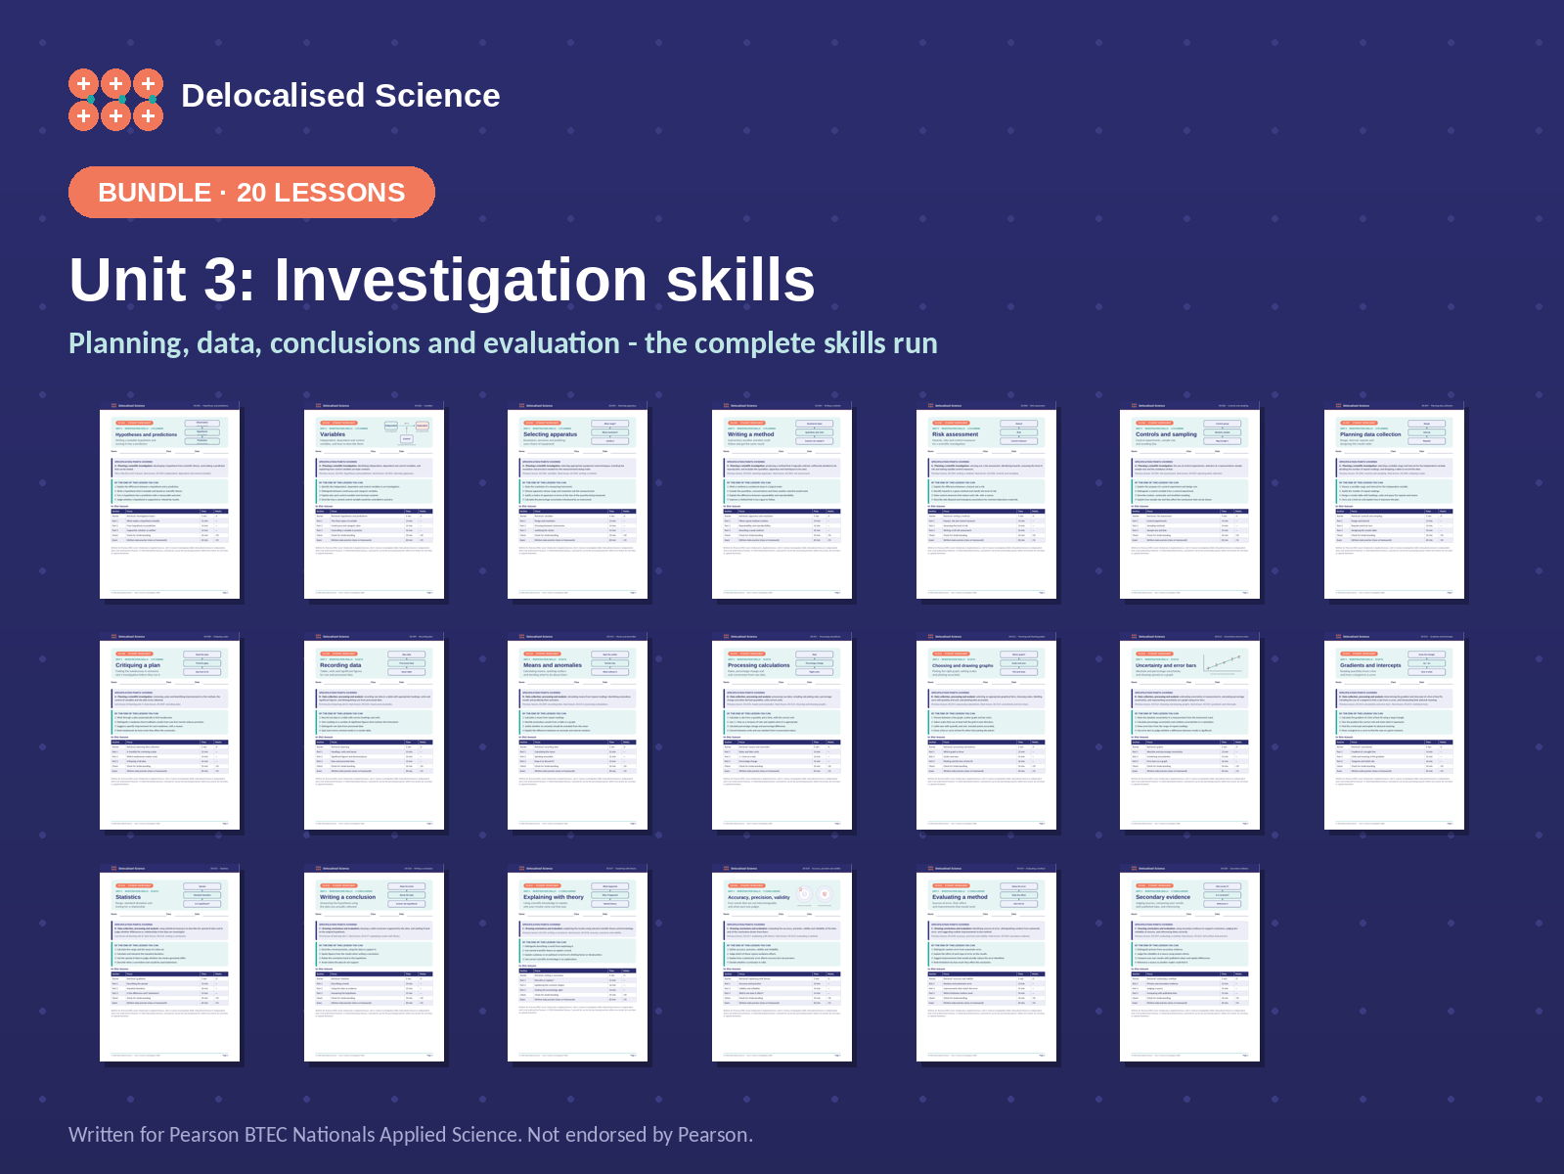Open the Processing calculations lesson thumbnail

click(x=782, y=731)
